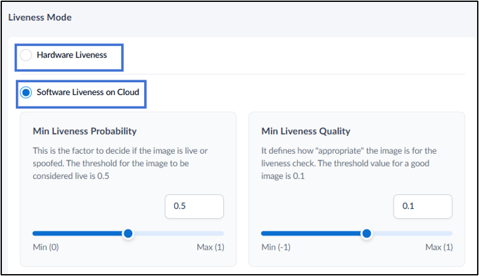This screenshot has height=276, width=479.
Task: Select Software Liveness on Cloud radio option
Action: (26, 92)
